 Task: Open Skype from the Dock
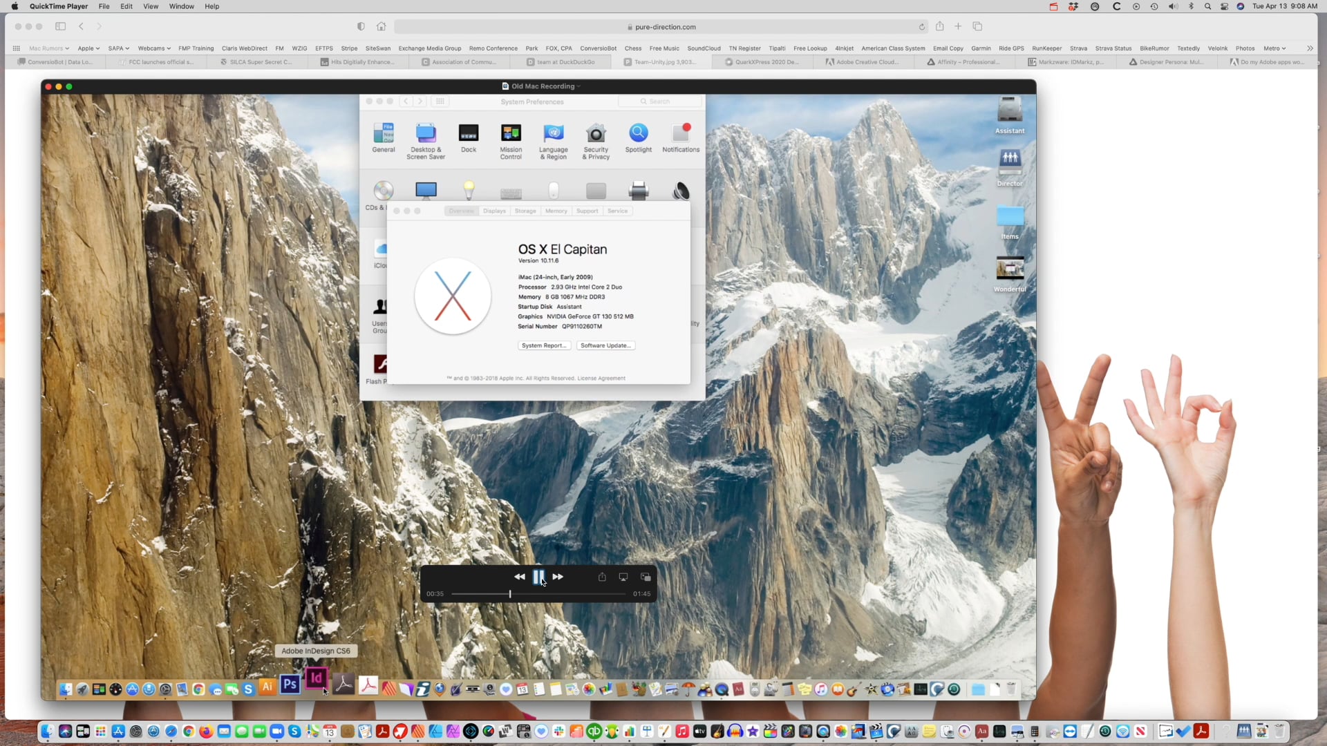[295, 731]
